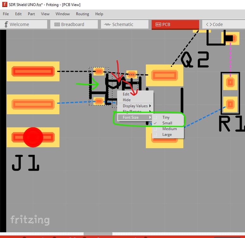Select Large font size
The height and width of the screenshot is (238, 245).
coord(167,135)
